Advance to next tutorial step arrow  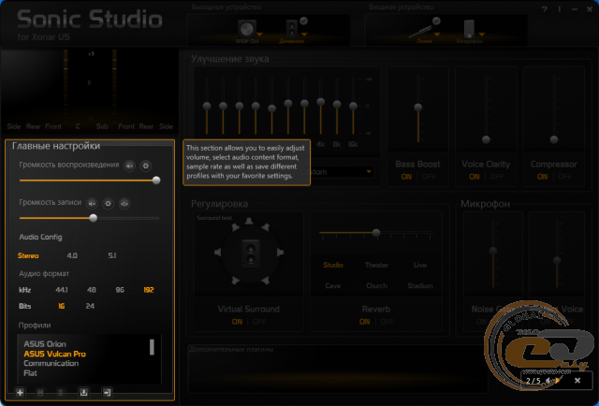558,381
